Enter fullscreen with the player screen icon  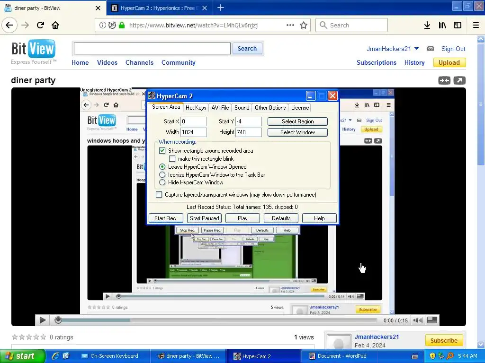click(432, 320)
